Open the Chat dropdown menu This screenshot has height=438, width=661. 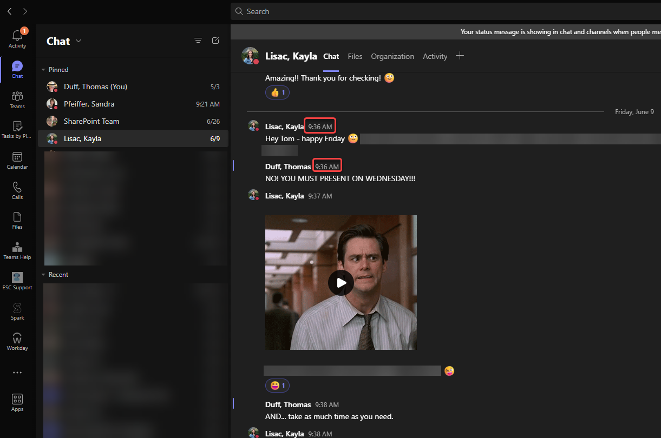(78, 41)
